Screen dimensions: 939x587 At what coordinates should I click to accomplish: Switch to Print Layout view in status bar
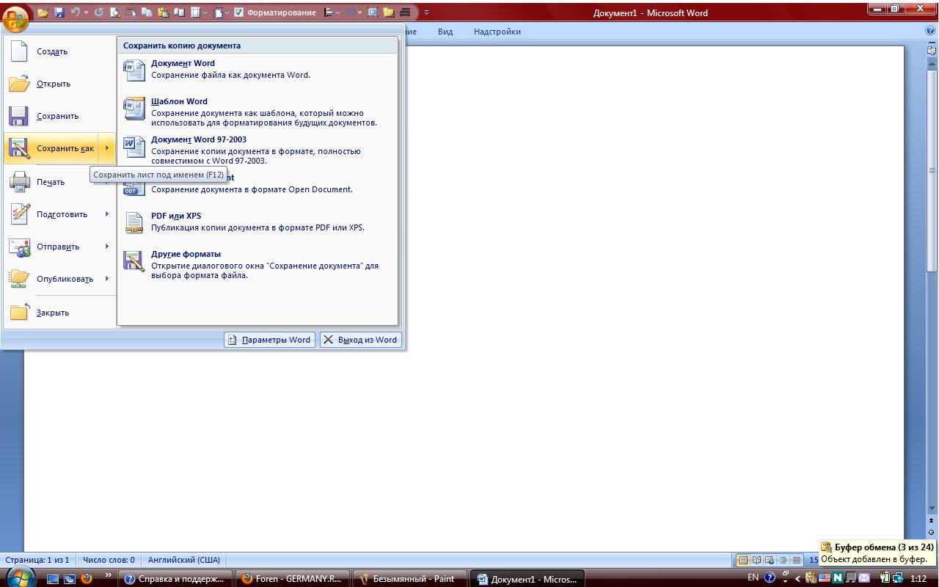tap(743, 560)
